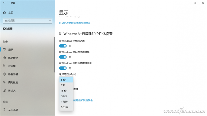Select the 文本光标 cursor icon
207x116 pixels.
tap(4, 110)
